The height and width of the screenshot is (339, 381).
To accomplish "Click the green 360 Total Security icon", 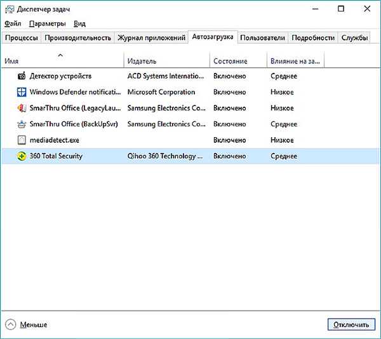I will coord(22,156).
